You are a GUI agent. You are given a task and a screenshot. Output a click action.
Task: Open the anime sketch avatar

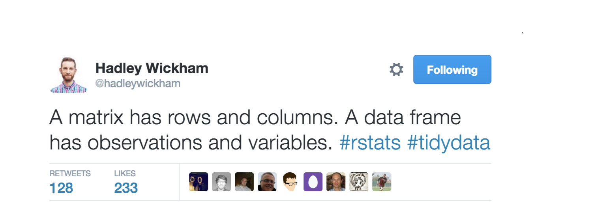pos(359,182)
